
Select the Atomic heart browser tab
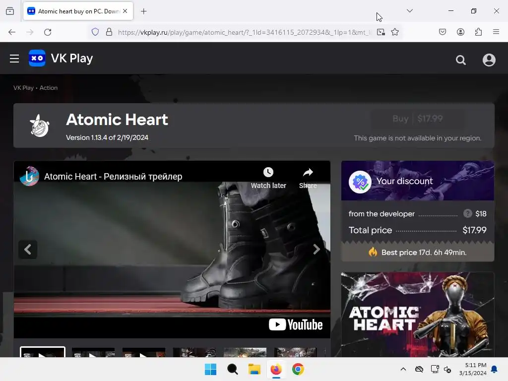pos(78,11)
